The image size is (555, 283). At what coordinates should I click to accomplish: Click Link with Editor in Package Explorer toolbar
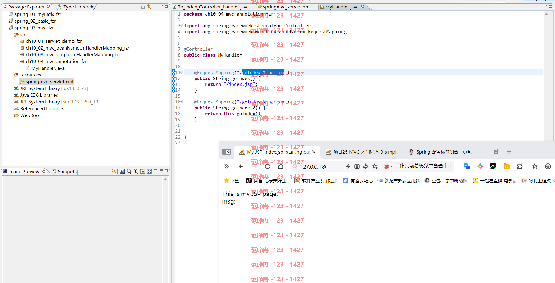click(x=149, y=7)
